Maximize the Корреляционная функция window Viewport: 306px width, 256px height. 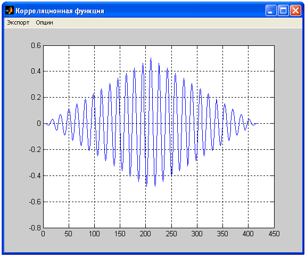coord(283,10)
